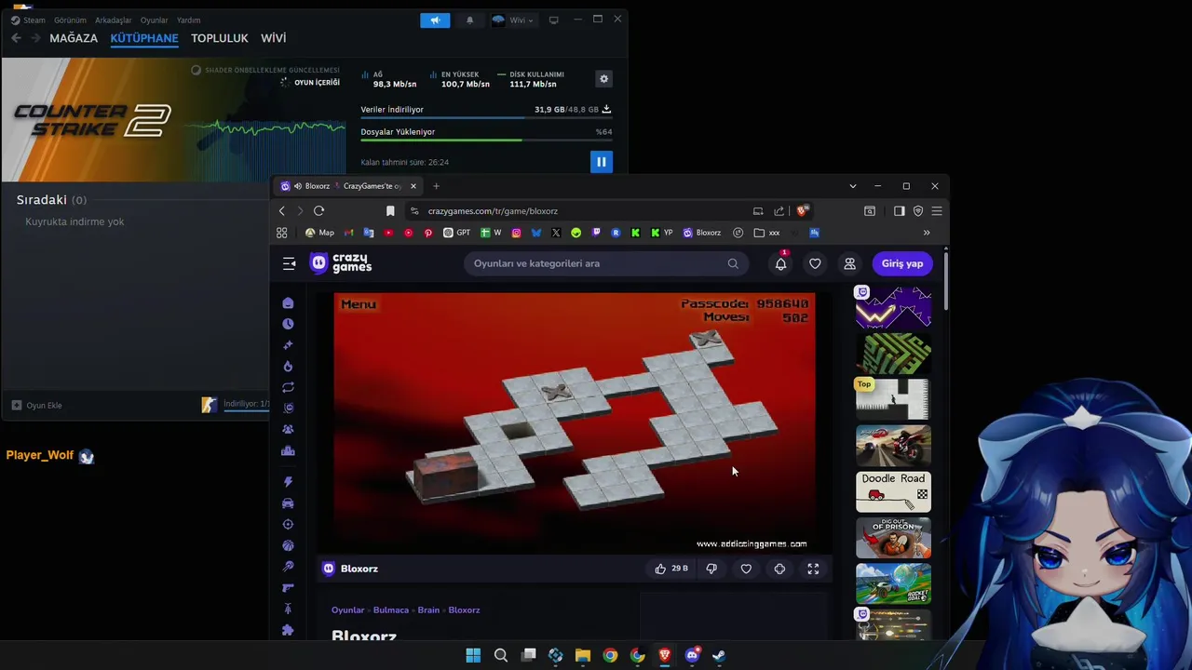The image size is (1192, 670).
Task: Click Oyun Ekle in Steam
Action: click(x=37, y=405)
